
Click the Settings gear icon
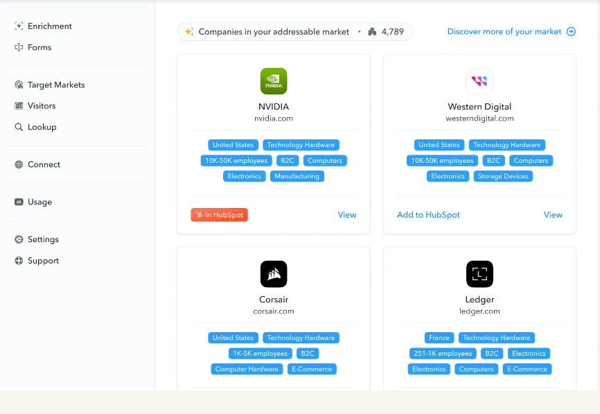click(x=19, y=239)
